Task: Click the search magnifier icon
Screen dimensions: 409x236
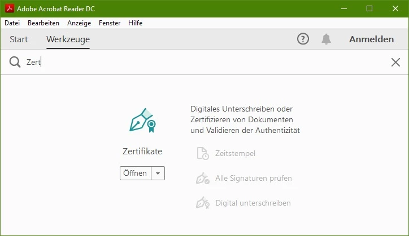Action: [15, 62]
